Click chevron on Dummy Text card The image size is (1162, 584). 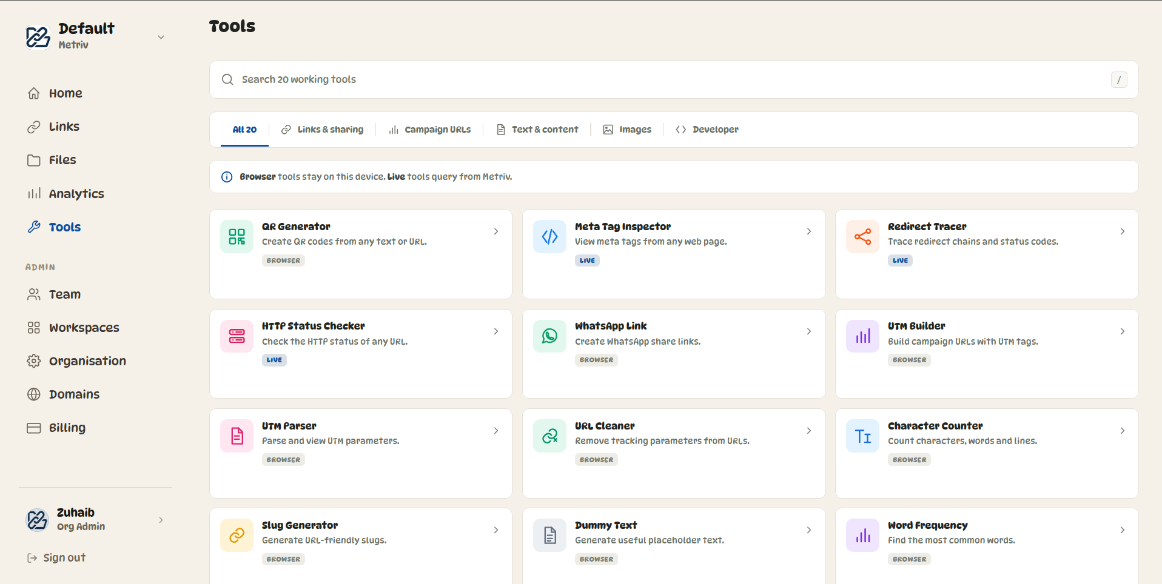(809, 530)
